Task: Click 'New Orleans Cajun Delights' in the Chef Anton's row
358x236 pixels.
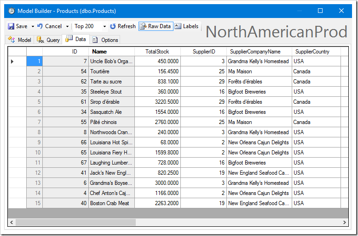Action: click(259, 193)
